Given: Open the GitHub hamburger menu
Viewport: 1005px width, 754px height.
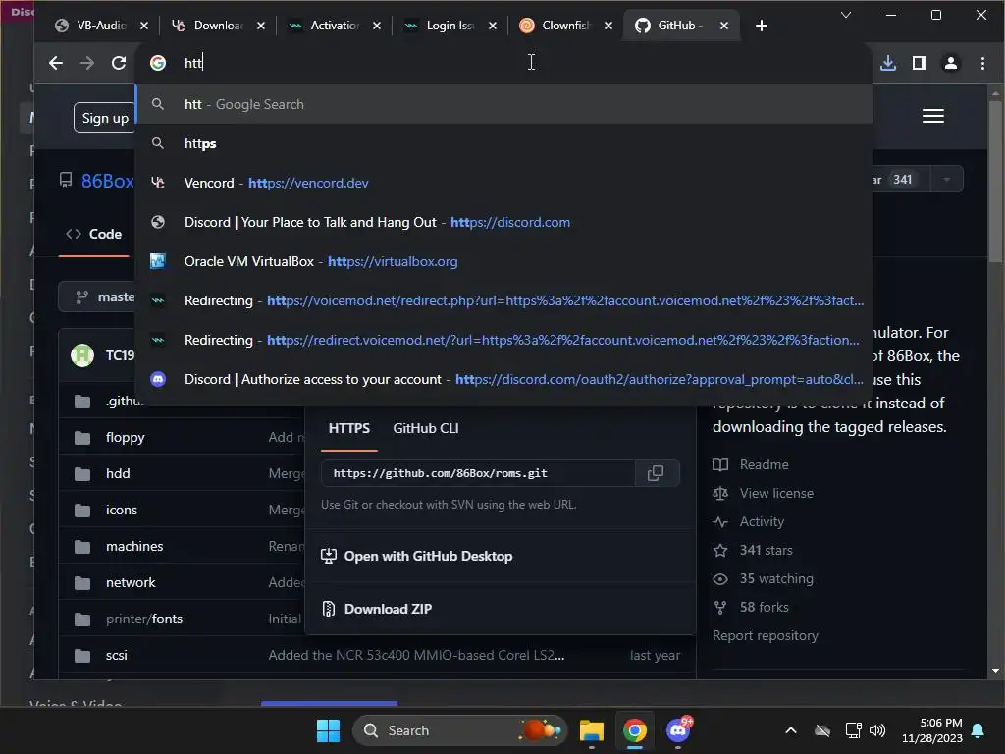Looking at the screenshot, I should point(932,116).
